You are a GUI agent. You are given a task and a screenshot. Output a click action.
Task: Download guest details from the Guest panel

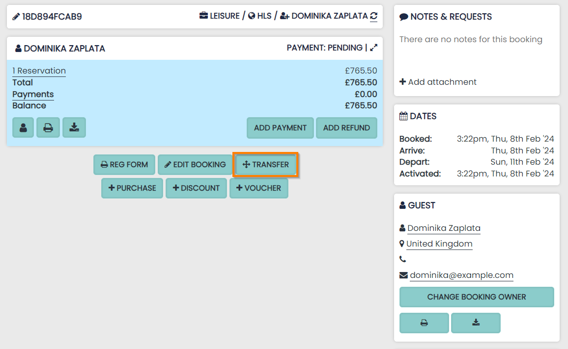pyautogui.click(x=476, y=323)
